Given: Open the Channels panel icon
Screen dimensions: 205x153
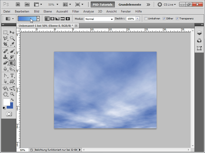Looking at the screenshot, I should 199,41.
